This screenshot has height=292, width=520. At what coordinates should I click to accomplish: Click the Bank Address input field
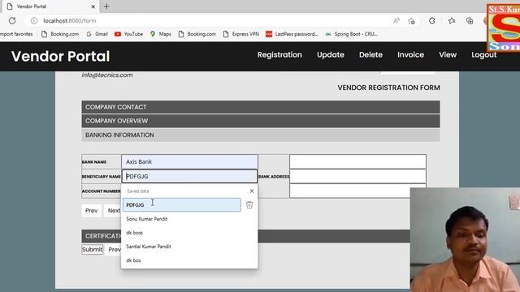click(357, 176)
